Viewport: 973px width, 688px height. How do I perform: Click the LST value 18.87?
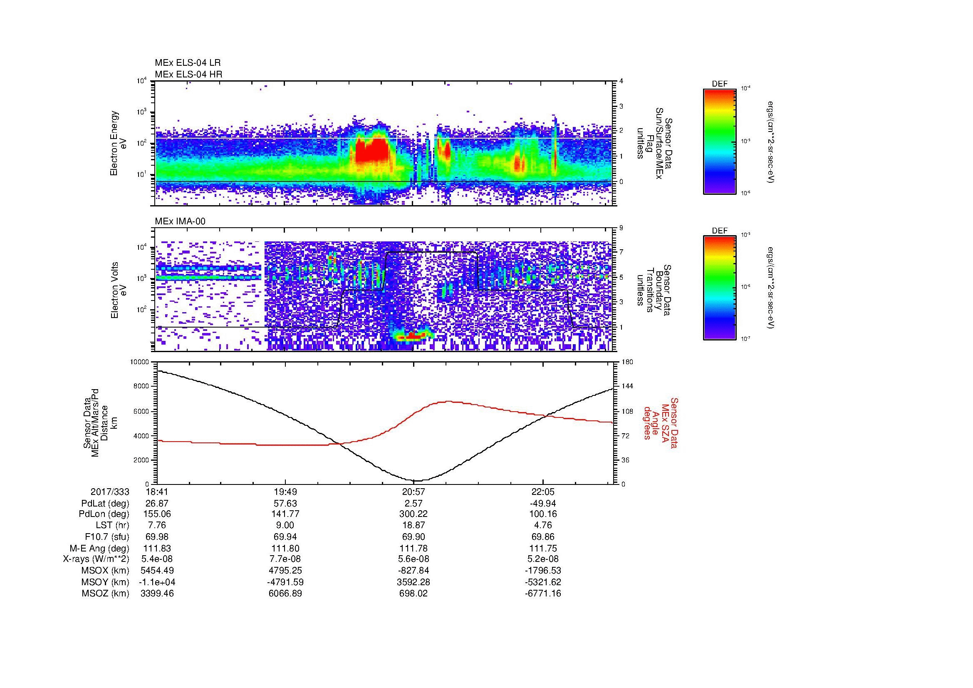pos(413,526)
